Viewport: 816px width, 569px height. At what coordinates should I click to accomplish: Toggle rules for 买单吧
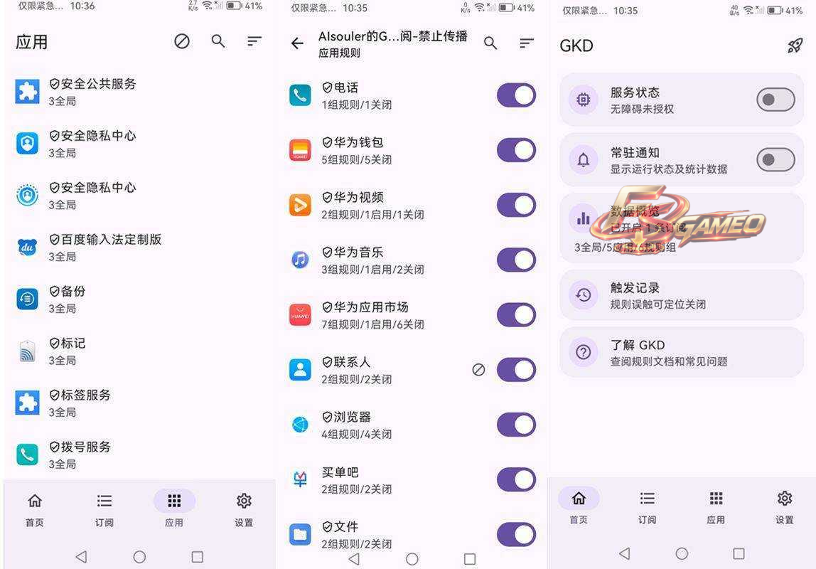click(516, 479)
